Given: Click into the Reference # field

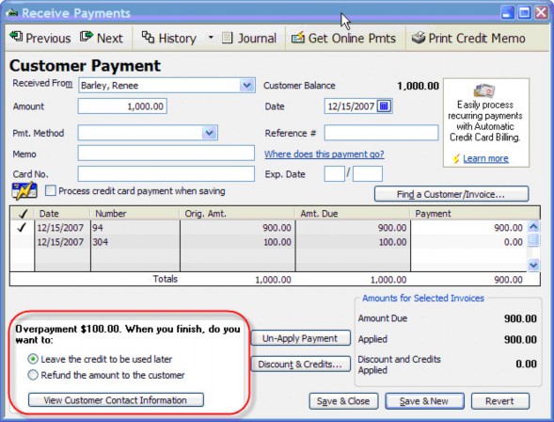Looking at the screenshot, I should 381,133.
